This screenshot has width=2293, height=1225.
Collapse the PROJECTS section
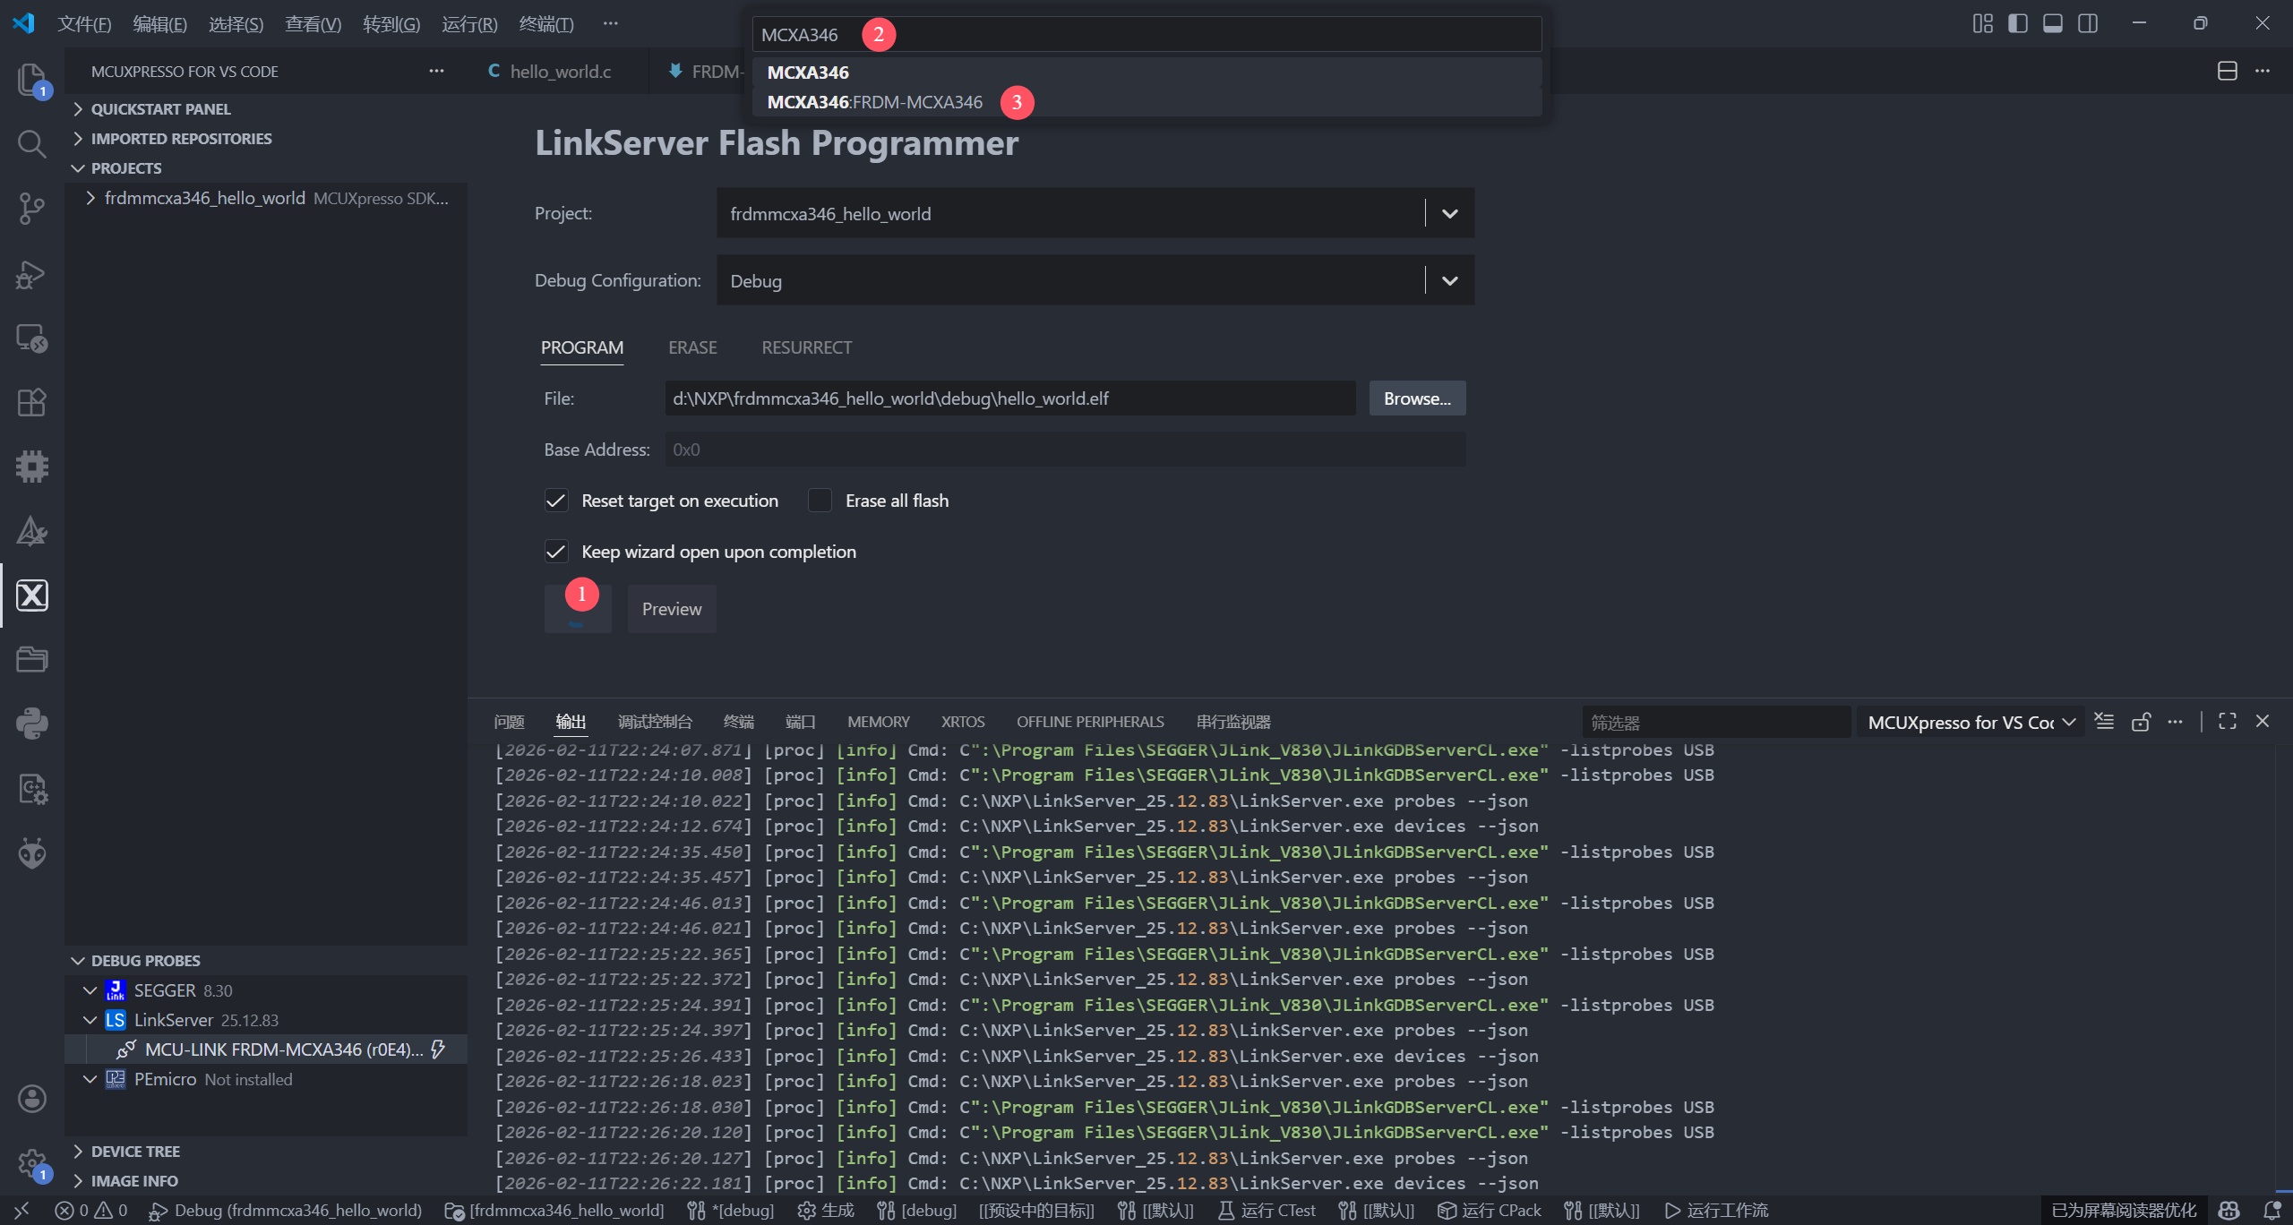pos(126,168)
